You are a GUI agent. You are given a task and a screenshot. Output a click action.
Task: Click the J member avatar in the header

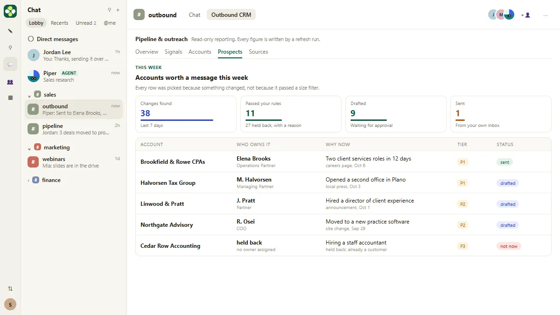coord(493,14)
